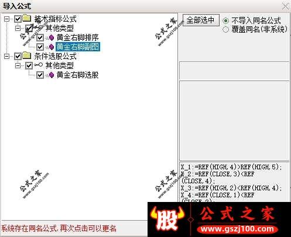The height and width of the screenshot is (237, 291).
Task: Click the 全部选中 button
Action: point(201,20)
